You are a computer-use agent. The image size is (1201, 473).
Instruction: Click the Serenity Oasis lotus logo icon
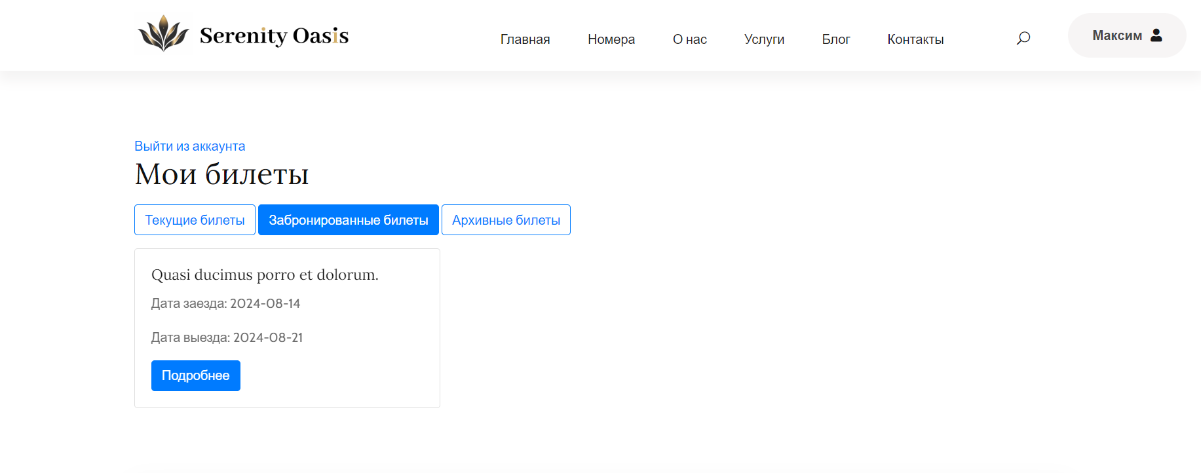coord(163,34)
